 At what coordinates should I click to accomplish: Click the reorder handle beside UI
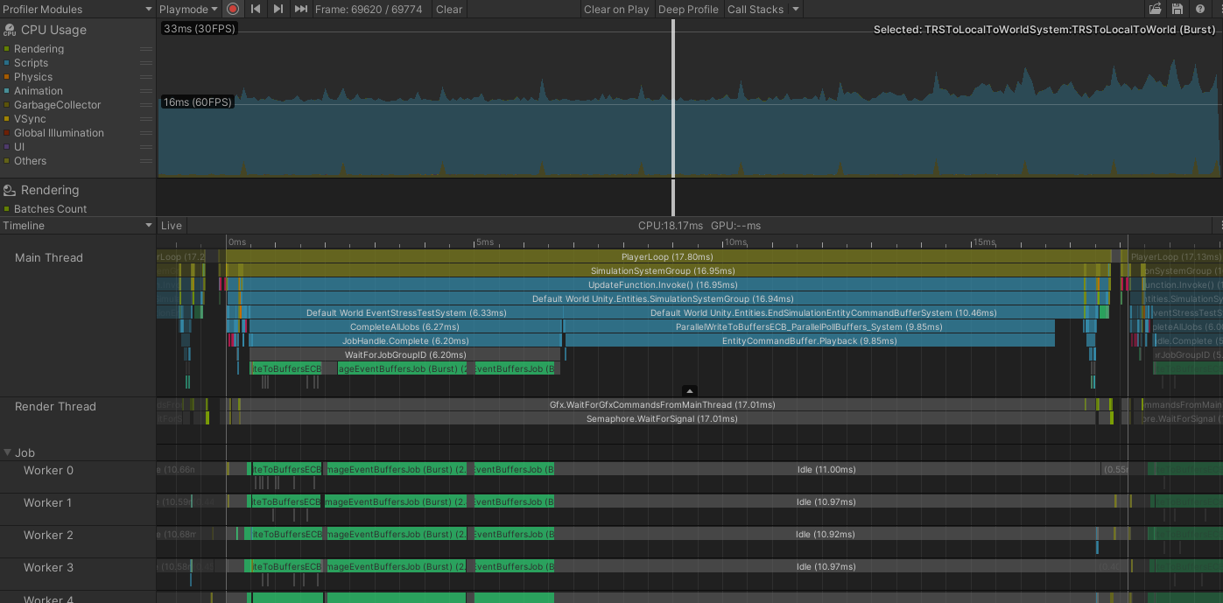pyautogui.click(x=146, y=147)
